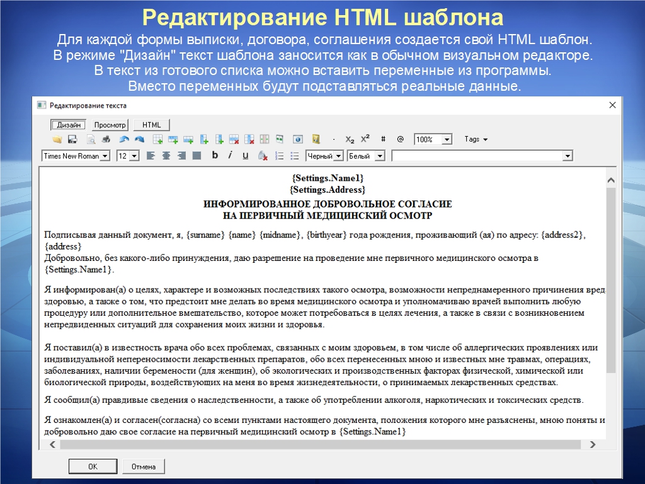
Task: Toggle italic formatting with i button
Action: tap(230, 155)
